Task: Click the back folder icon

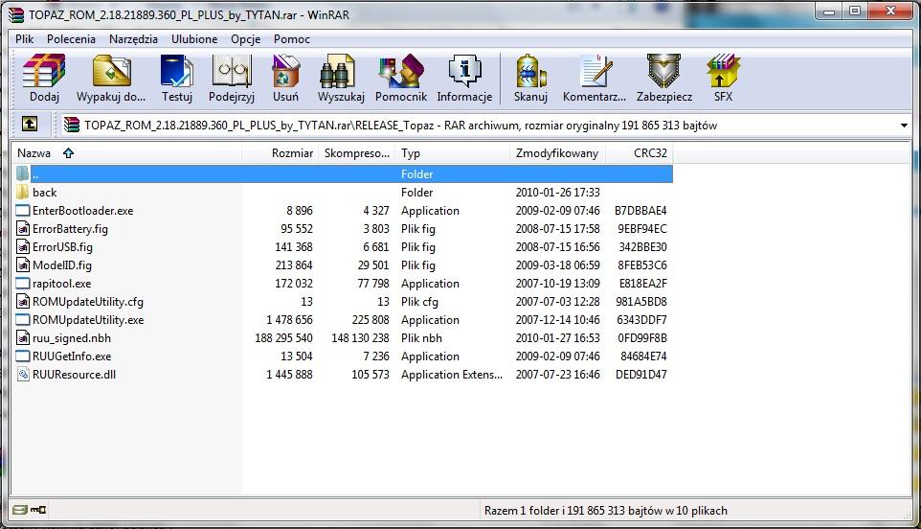Action: (22, 193)
